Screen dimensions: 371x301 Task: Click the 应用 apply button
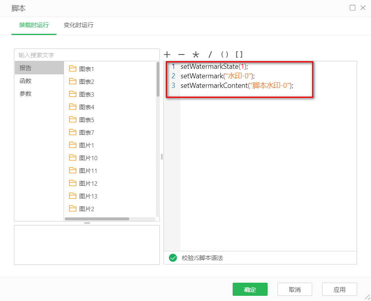[x=339, y=289]
